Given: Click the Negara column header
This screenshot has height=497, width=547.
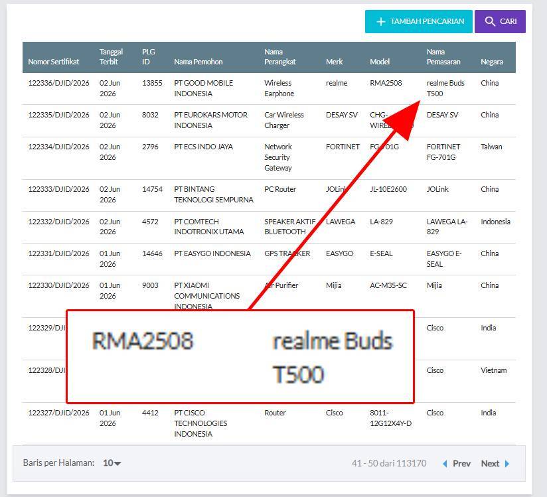Looking at the screenshot, I should point(491,62).
